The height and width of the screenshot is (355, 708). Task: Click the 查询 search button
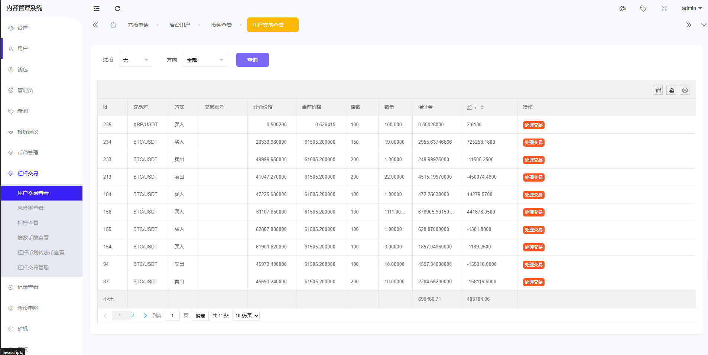tap(252, 60)
